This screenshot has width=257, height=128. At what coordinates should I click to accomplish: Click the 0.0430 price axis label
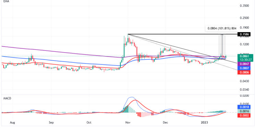[244, 81]
